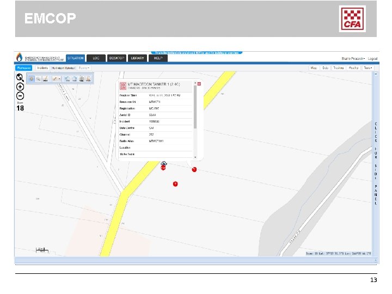Select the magnifier zoom tool
Viewport: 392px width, 294px height.
[38, 79]
